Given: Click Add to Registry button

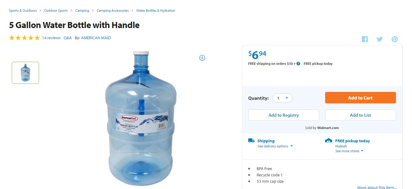Looking at the screenshot, I should pyautogui.click(x=283, y=115).
